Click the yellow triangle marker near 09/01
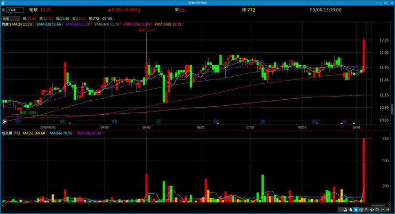 point(354,123)
